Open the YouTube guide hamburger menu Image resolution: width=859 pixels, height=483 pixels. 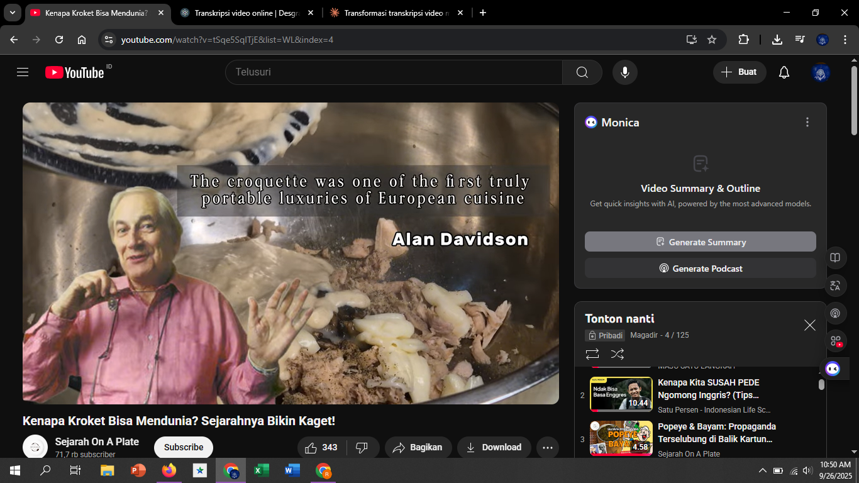[23, 72]
